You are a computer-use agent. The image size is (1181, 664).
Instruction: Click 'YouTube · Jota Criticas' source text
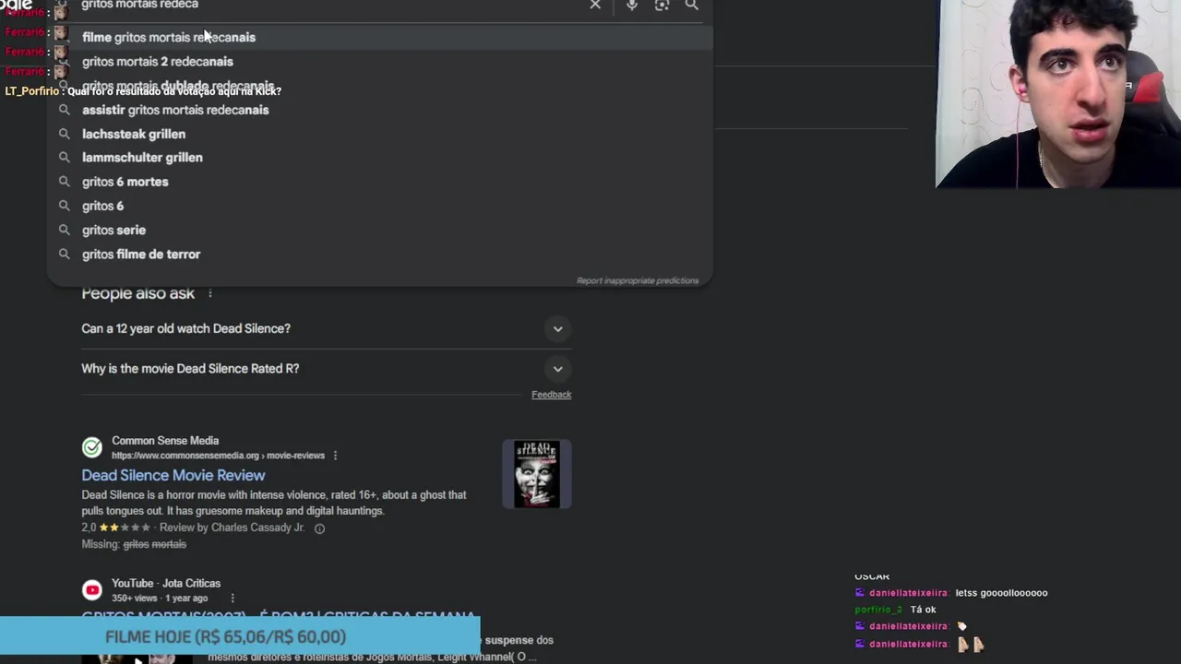(166, 584)
